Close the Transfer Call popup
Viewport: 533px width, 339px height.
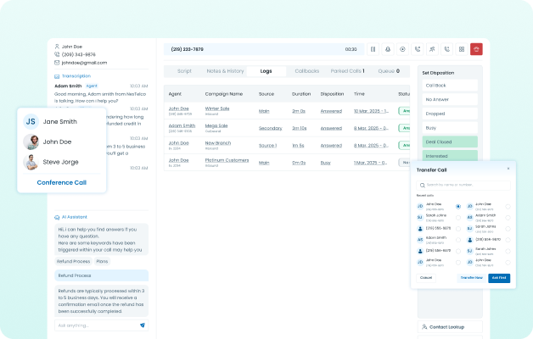(508, 169)
